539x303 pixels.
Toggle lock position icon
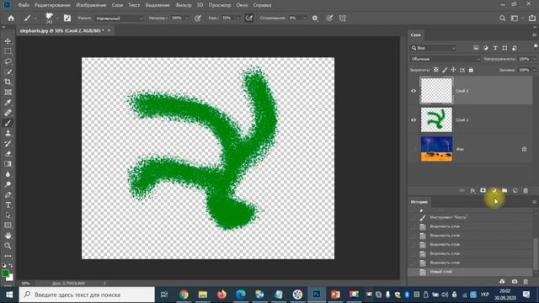pyautogui.click(x=453, y=70)
